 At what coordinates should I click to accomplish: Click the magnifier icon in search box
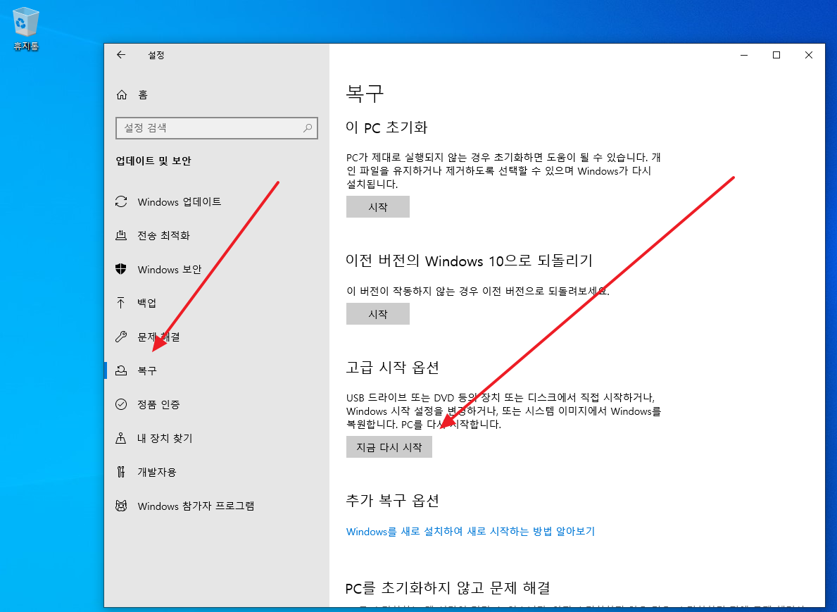pos(308,128)
